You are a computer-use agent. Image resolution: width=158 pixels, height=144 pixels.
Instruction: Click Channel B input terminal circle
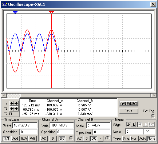pos(107,138)
